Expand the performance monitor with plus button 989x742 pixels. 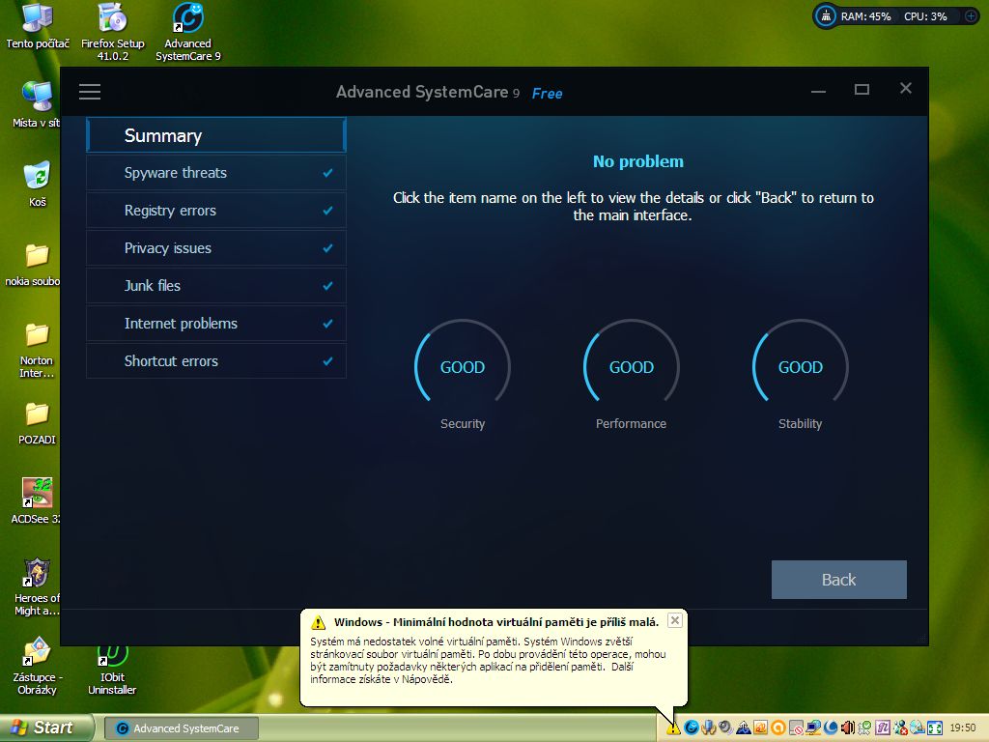(x=971, y=16)
